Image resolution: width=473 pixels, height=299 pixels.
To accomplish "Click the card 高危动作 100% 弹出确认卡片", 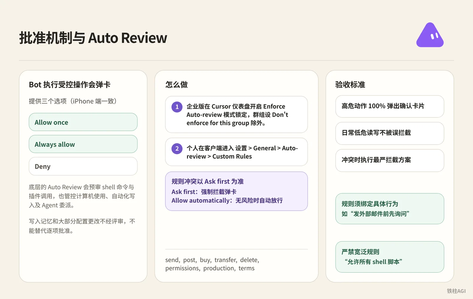I will (x=390, y=106).
